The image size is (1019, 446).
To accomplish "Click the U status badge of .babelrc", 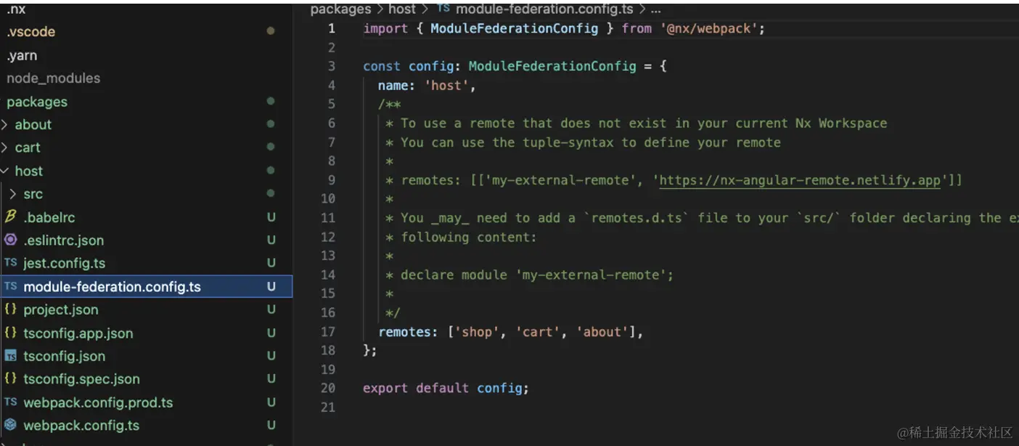I will (271, 217).
